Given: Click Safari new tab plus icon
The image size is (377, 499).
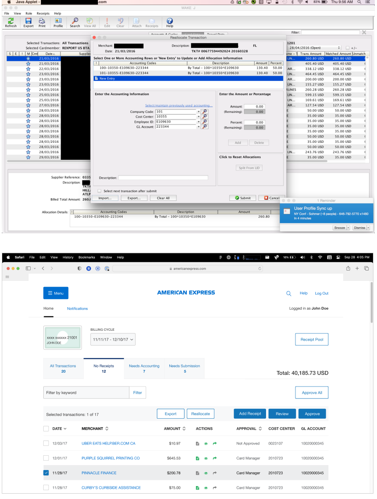Looking at the screenshot, I should (357, 268).
